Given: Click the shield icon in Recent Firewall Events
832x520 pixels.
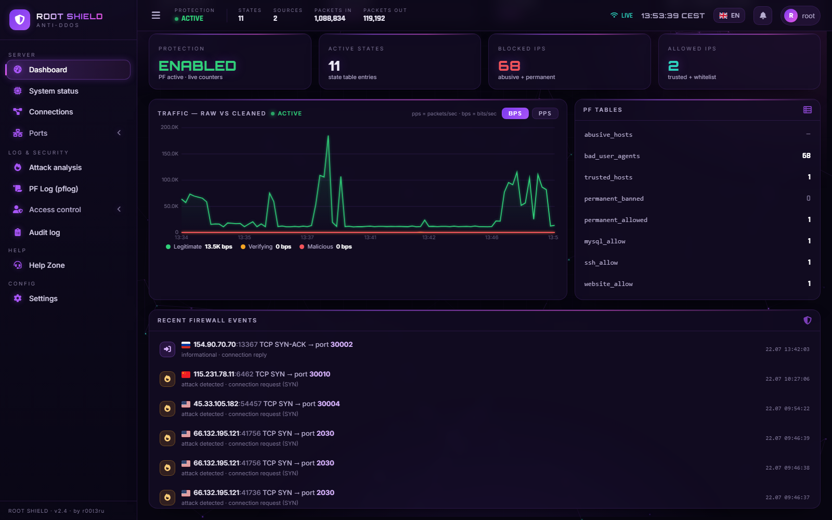Looking at the screenshot, I should (x=807, y=320).
